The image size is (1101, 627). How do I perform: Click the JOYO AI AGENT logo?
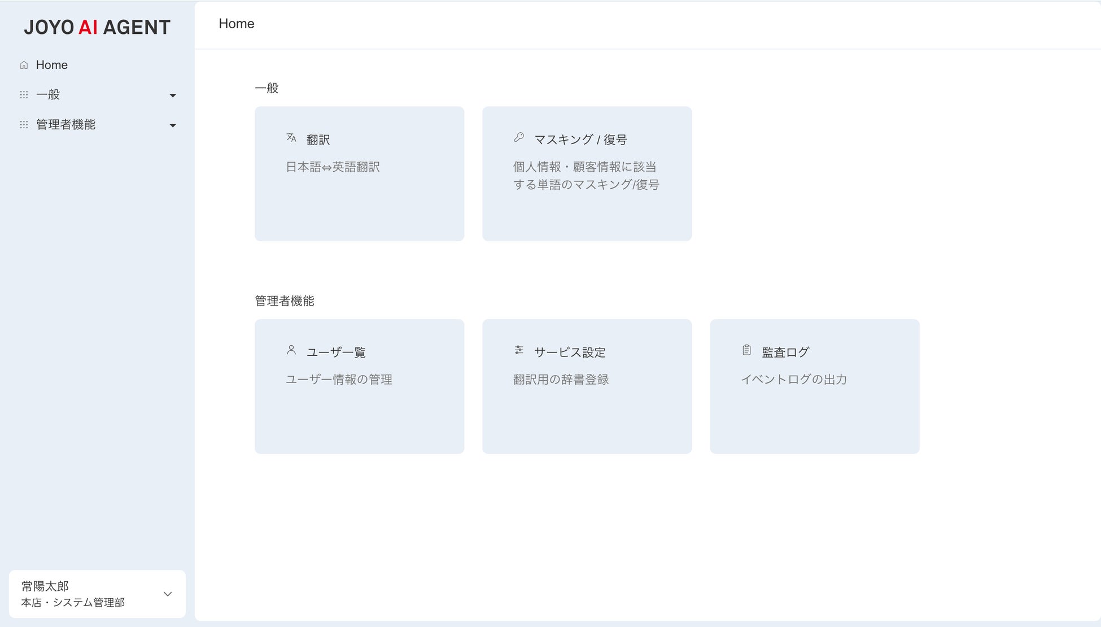(x=97, y=27)
